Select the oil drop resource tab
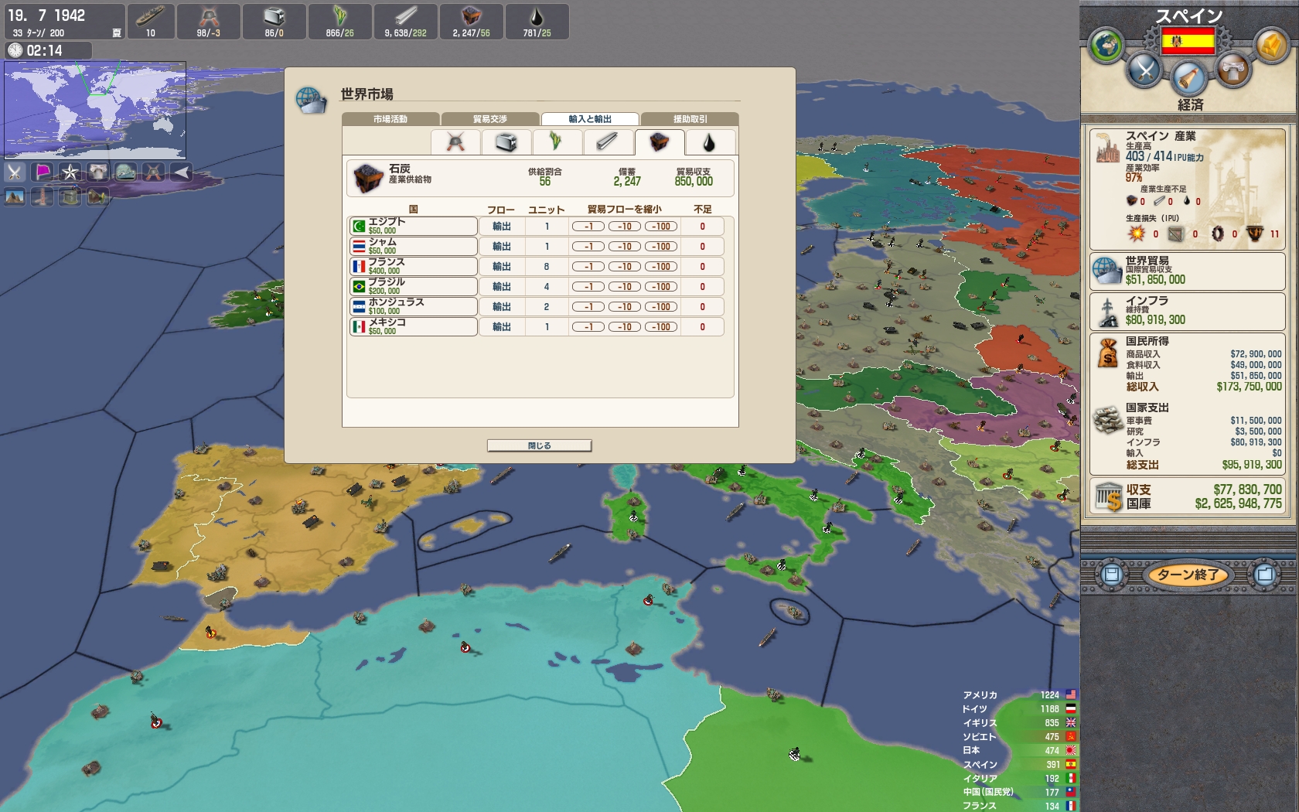This screenshot has height=812, width=1299. click(x=708, y=142)
